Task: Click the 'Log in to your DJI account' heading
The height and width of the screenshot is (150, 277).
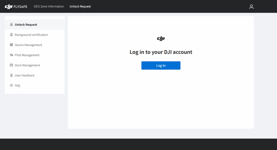Action: (x=161, y=52)
